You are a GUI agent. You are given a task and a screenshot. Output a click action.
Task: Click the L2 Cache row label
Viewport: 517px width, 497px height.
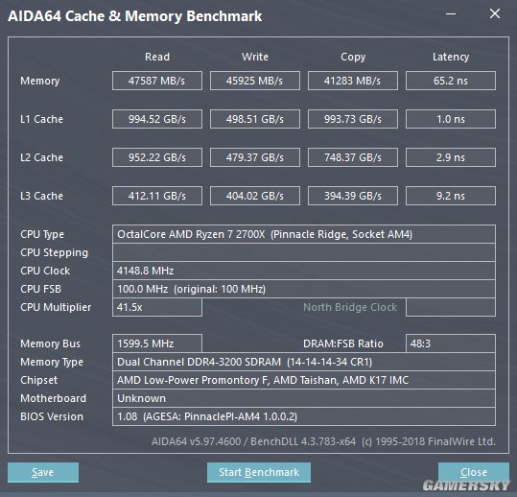click(x=41, y=157)
